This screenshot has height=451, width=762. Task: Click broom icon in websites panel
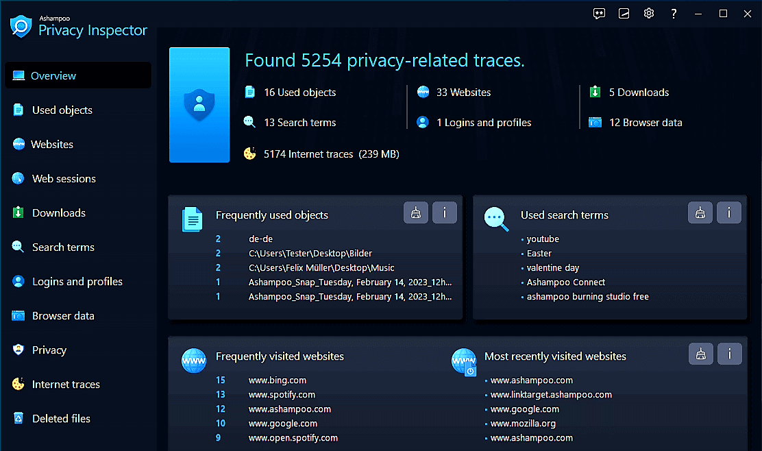[x=700, y=354]
